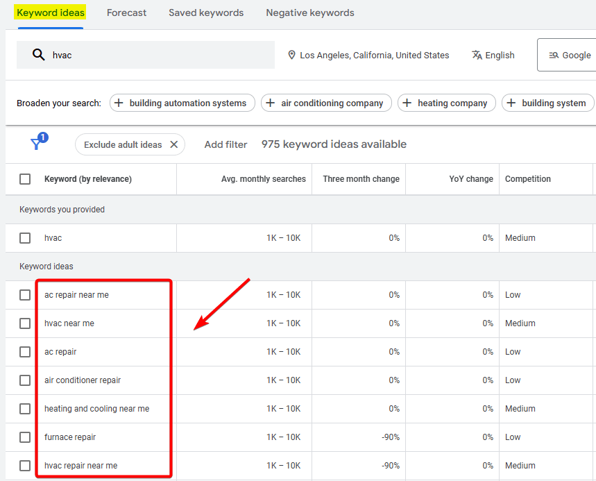Click inside the hvac search field
This screenshot has width=596, height=481.
(139, 55)
